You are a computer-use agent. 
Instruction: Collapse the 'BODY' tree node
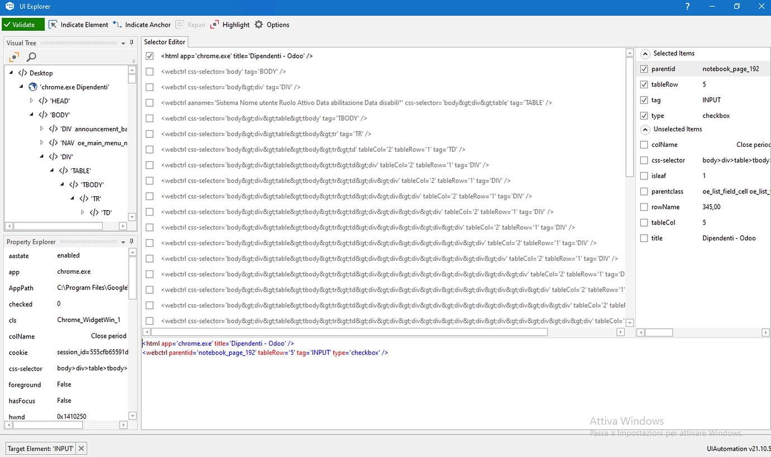[x=31, y=115]
